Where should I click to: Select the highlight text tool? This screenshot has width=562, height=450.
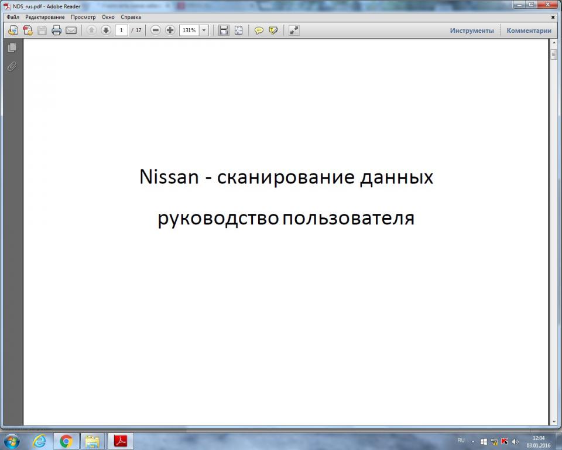273,30
